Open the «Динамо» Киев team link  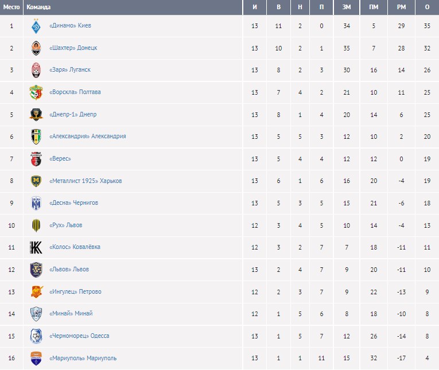(x=71, y=26)
